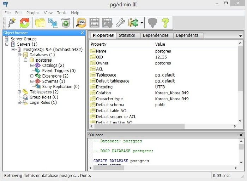The width and height of the screenshot is (247, 181).
Task: Select Extensions (2) in the tree
Action: pyautogui.click(x=55, y=76)
